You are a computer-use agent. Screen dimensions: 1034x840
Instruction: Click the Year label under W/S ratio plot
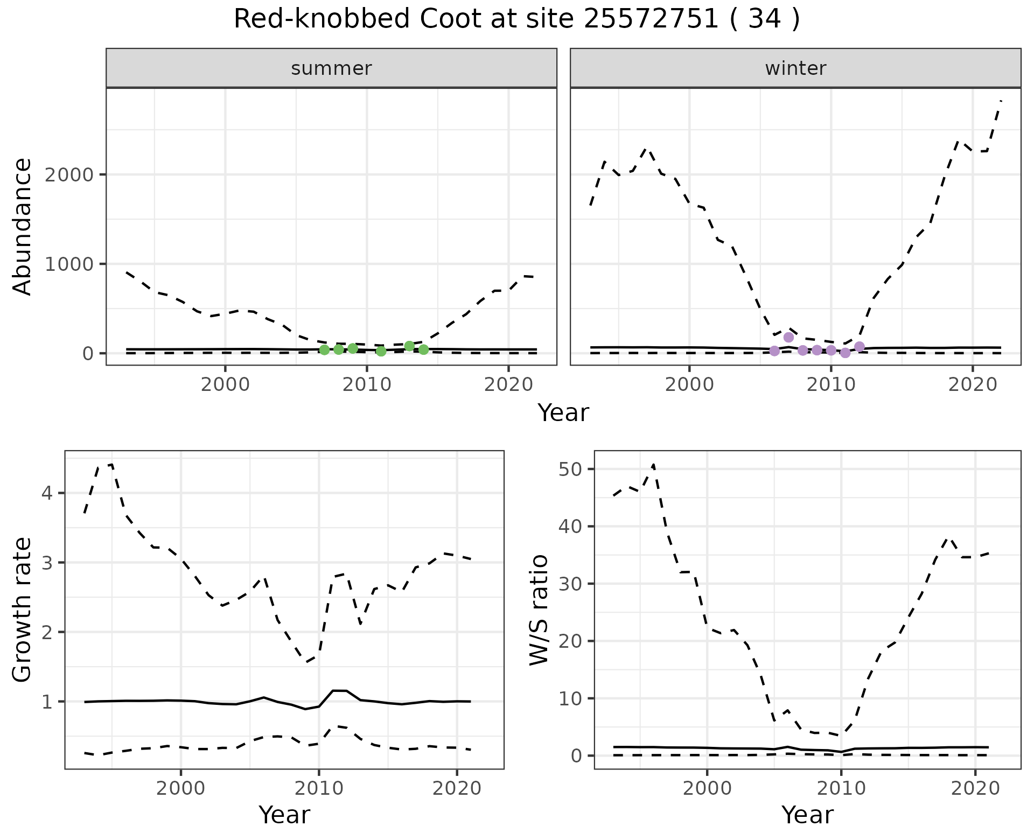807,815
